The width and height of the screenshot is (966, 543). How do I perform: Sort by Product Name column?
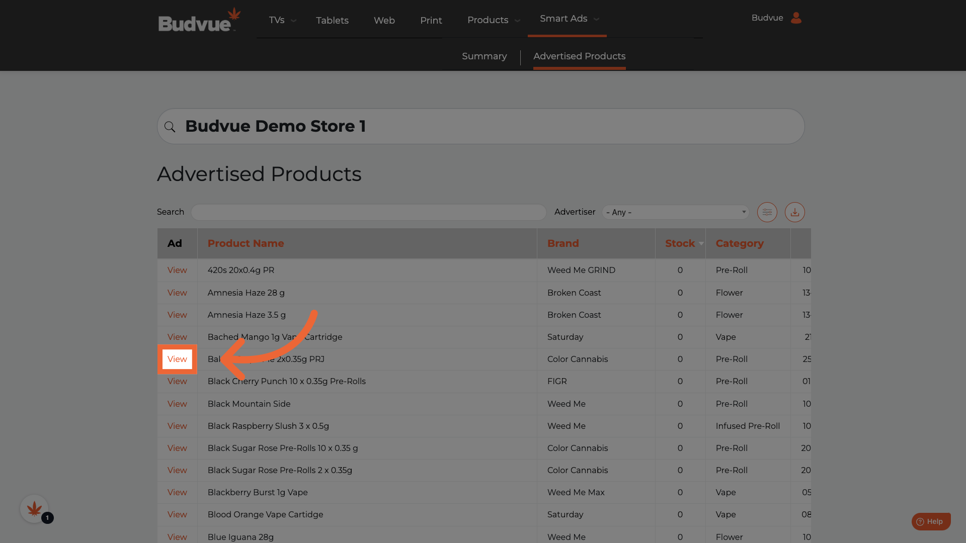click(x=246, y=243)
